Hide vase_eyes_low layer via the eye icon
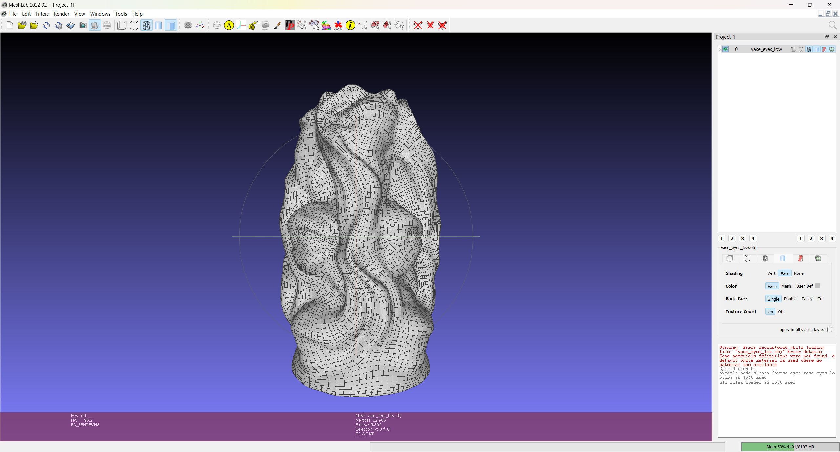Image resolution: width=840 pixels, height=452 pixels. pos(725,49)
